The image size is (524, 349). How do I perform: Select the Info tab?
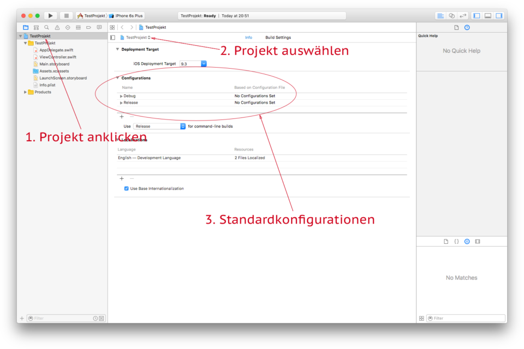click(x=248, y=38)
